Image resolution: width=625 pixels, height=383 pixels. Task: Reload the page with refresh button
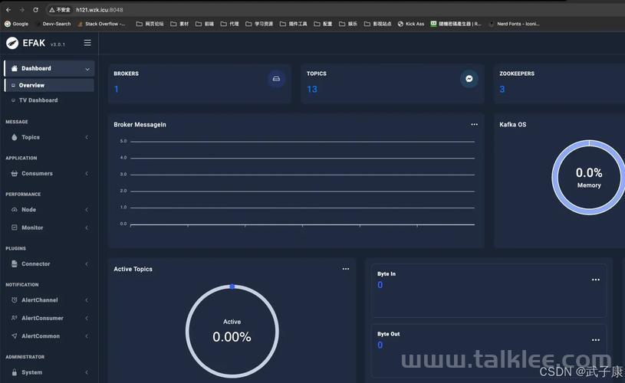click(35, 9)
